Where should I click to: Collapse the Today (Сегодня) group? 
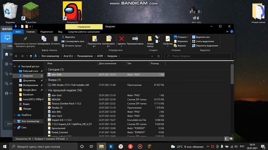coord(46,70)
